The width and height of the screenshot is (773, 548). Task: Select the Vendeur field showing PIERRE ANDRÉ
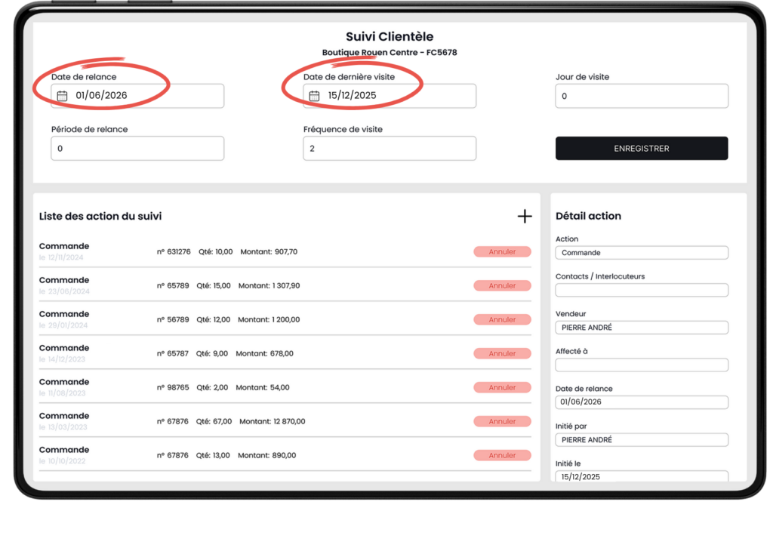[x=641, y=327]
